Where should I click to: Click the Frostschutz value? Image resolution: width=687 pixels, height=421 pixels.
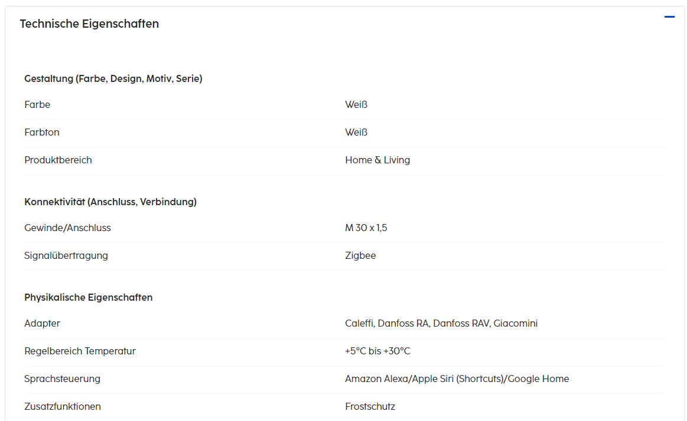pyautogui.click(x=370, y=406)
